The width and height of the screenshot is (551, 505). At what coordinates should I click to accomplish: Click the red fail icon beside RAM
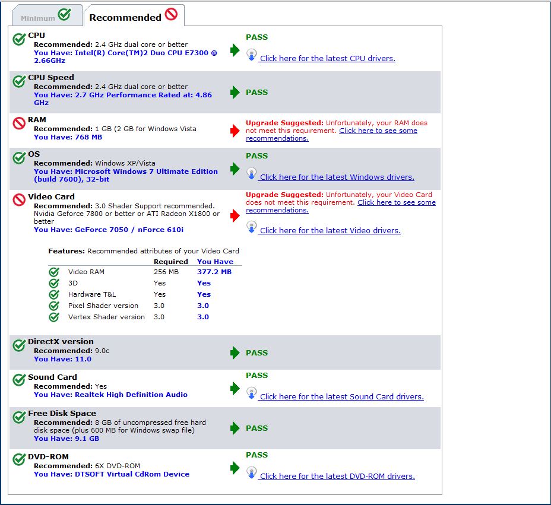[19, 123]
